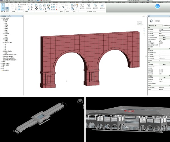Toggle the Properties palette icon
170x142 pixels.
pyautogui.click(x=7, y=9)
